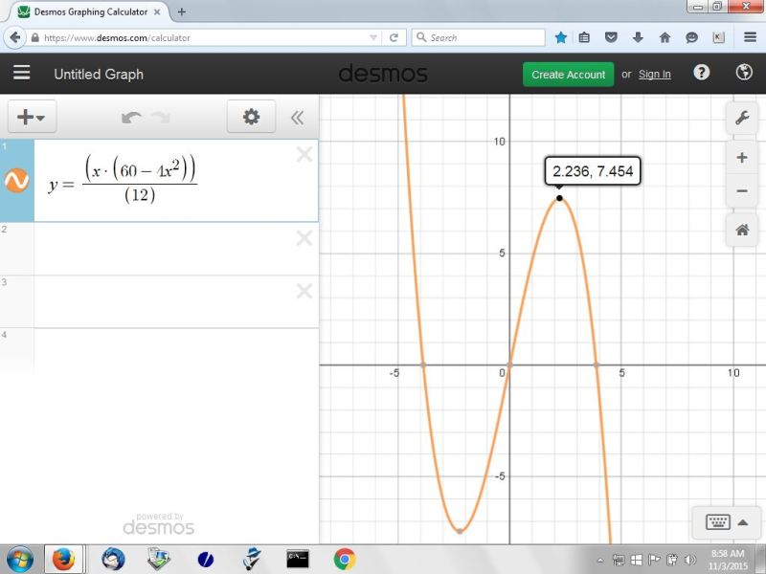766x574 pixels.
Task: Launch Thunderbird from the taskbar
Action: 113,559
